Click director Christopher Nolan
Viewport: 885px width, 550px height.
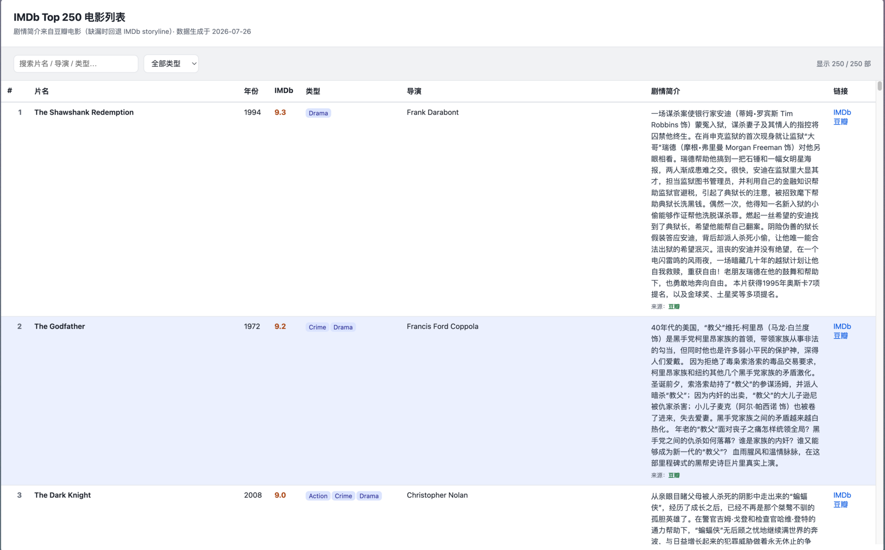click(x=437, y=495)
